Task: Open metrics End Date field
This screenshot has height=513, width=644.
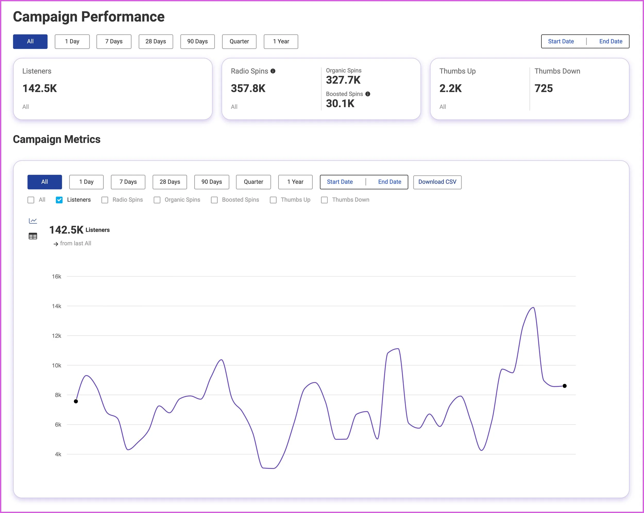Action: tap(389, 182)
